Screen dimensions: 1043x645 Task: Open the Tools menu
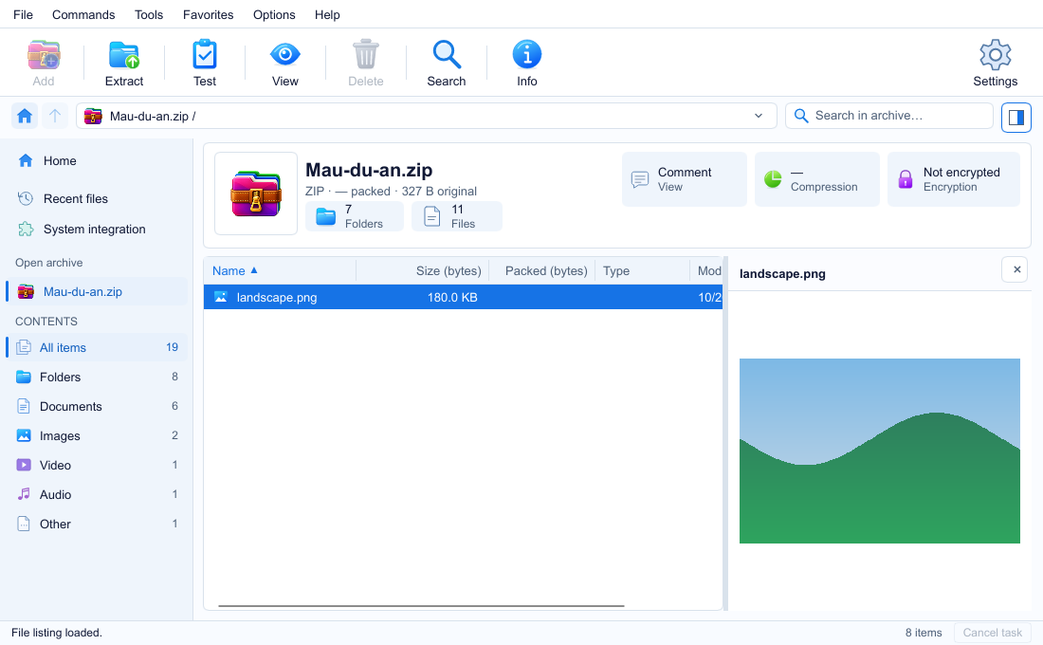pyautogui.click(x=148, y=14)
